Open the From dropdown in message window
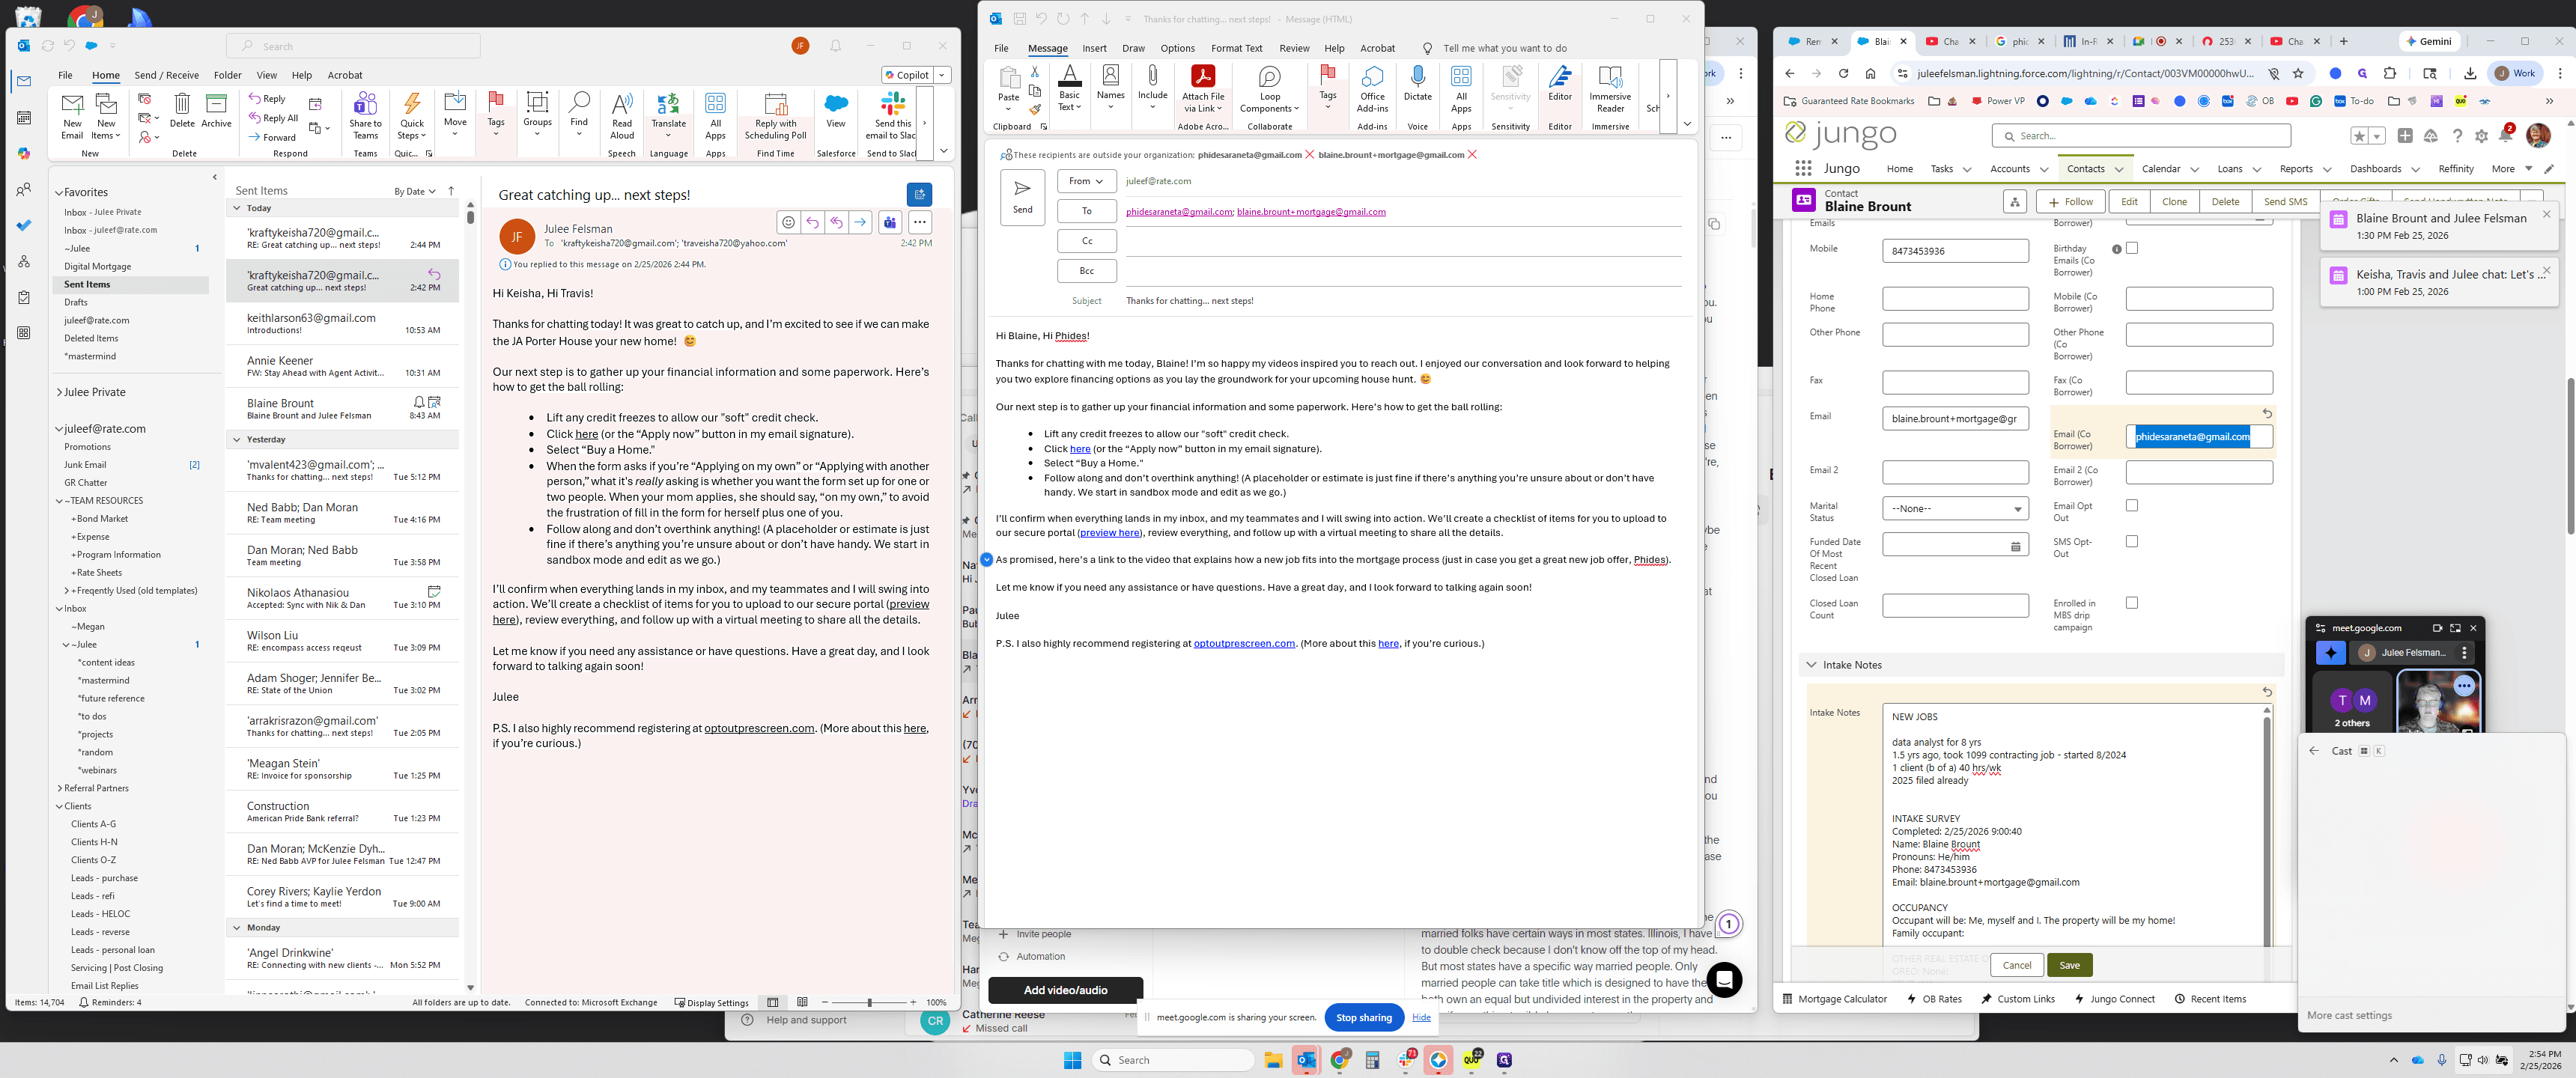2576x1078 pixels. pos(1086,181)
